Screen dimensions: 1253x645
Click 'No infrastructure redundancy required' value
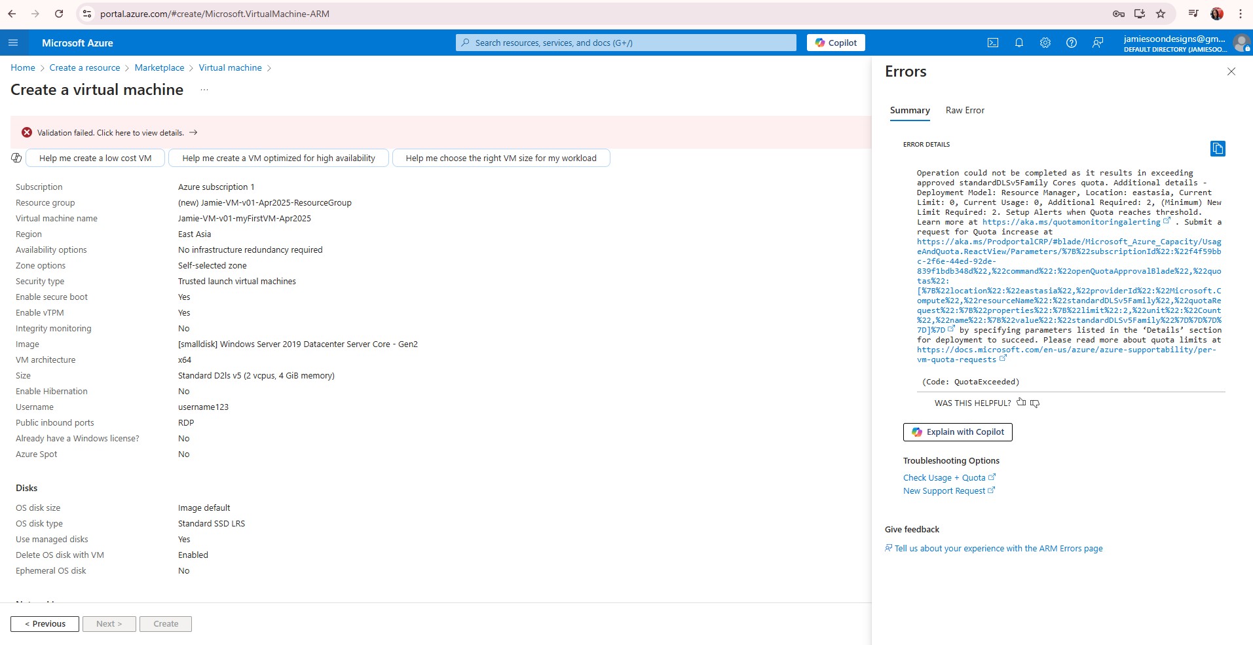(x=250, y=250)
